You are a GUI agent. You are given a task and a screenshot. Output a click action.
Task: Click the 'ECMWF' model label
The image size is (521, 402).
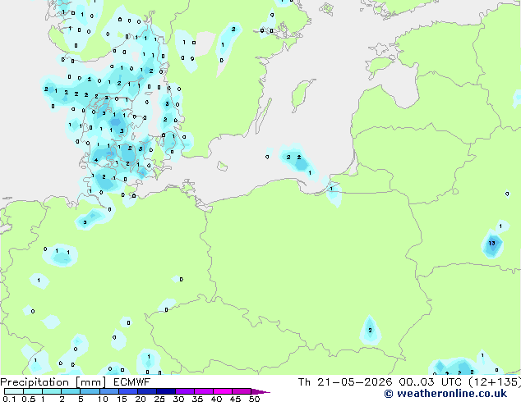[x=131, y=382]
